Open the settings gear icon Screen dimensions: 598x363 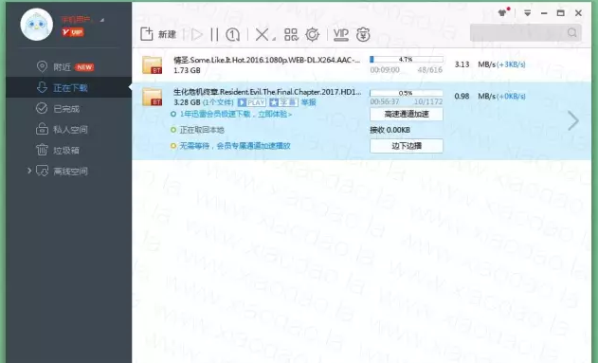coord(313,35)
